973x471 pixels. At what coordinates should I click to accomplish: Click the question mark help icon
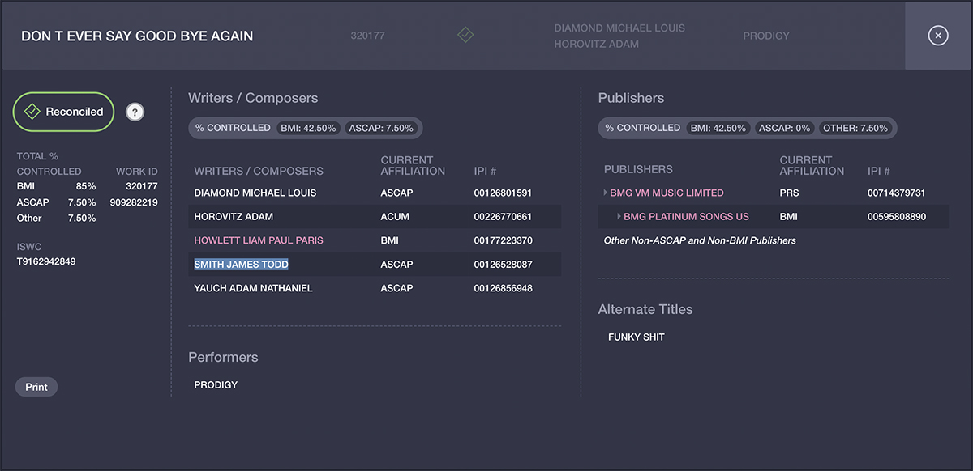click(x=135, y=112)
